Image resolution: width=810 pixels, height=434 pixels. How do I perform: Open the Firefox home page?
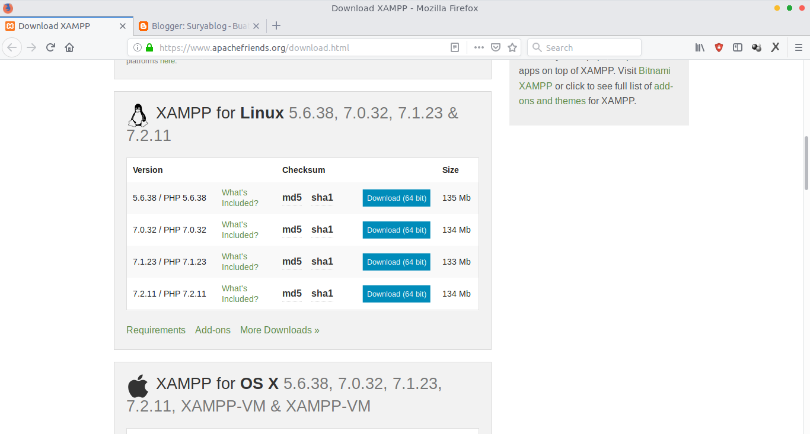[69, 47]
